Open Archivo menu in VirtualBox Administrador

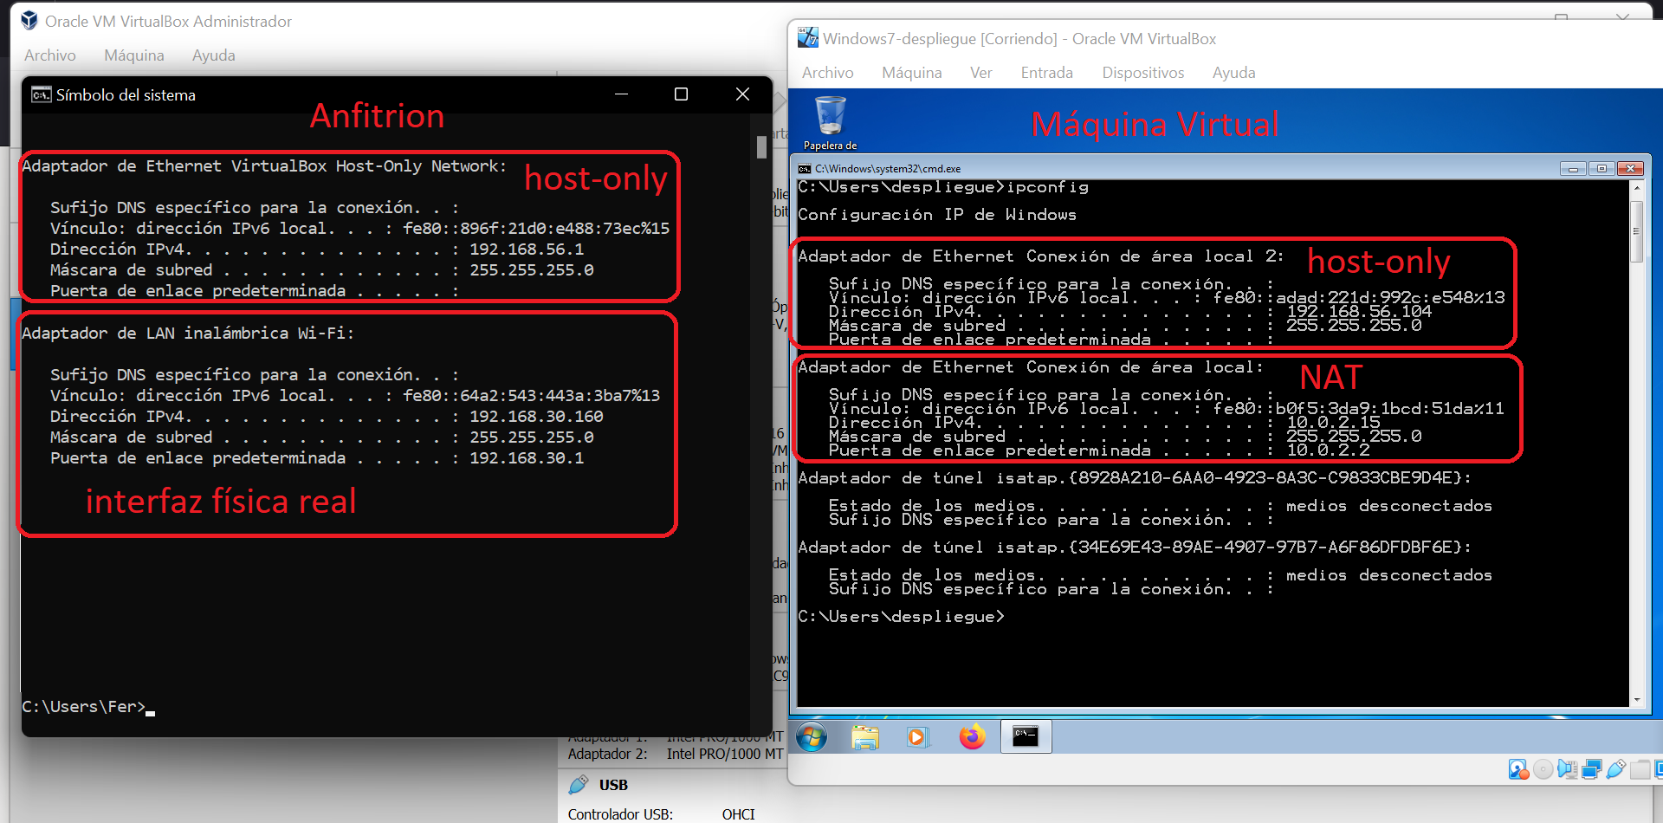coord(49,55)
